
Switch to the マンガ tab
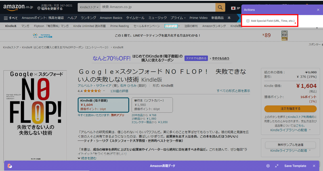[25, 26]
